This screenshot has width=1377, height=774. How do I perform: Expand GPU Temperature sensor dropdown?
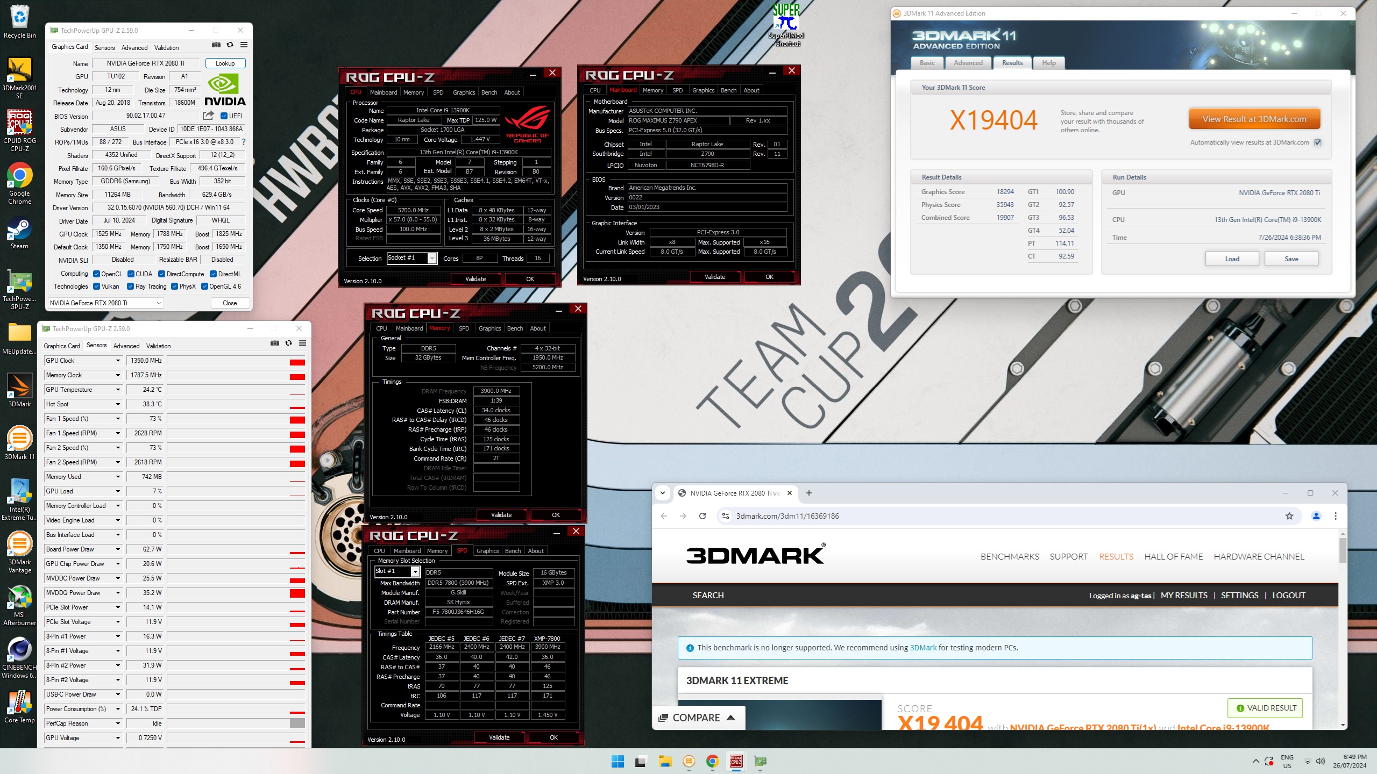(x=118, y=390)
